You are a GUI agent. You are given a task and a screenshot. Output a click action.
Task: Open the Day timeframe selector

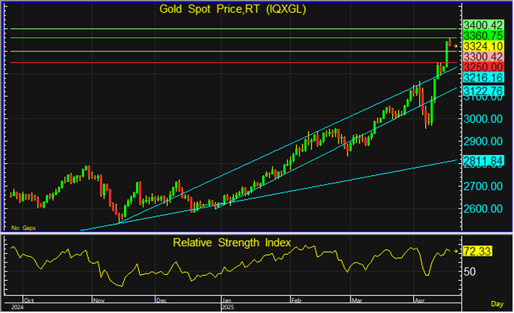tap(497, 304)
